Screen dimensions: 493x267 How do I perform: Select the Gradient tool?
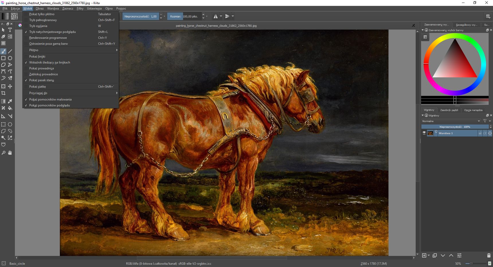(3, 101)
